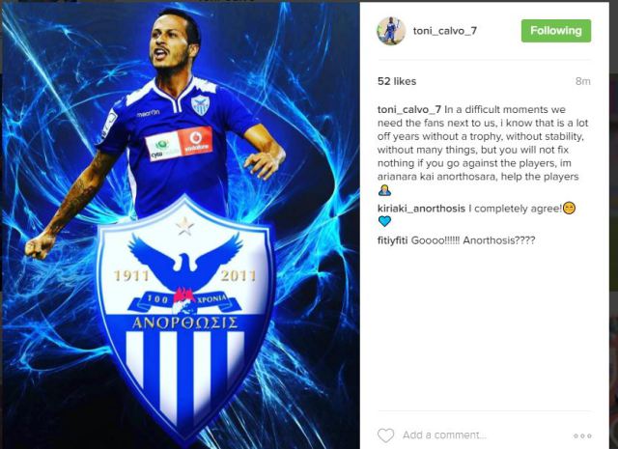This screenshot has height=449, width=618.
Task: Click the eagle emblem on shield
Action: [x=185, y=260]
